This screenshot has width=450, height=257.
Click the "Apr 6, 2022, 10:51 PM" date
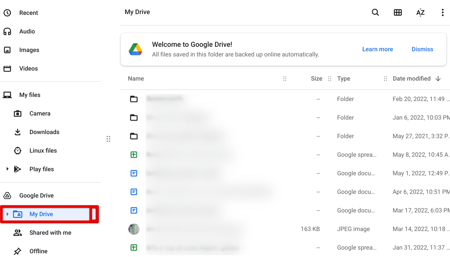click(x=421, y=192)
